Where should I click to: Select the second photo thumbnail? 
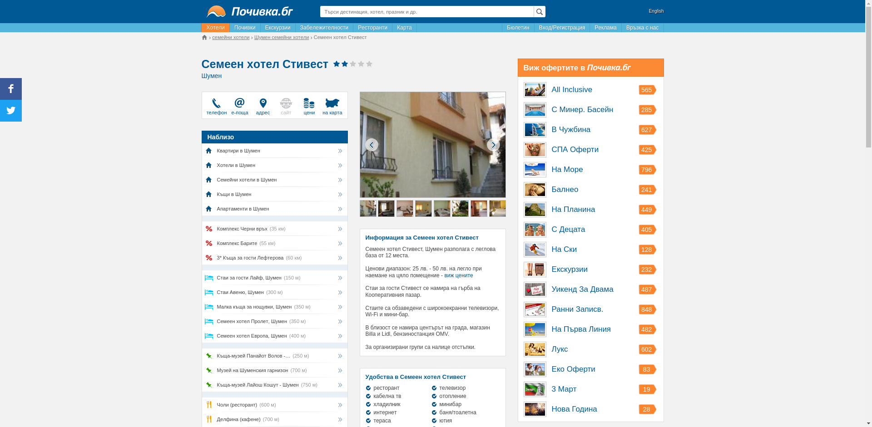(x=386, y=209)
